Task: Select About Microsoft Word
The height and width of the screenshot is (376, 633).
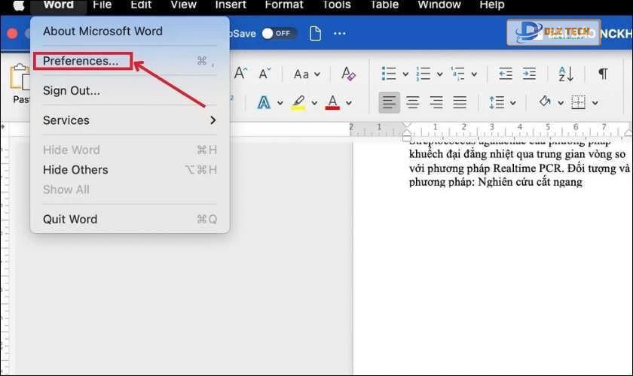Action: point(130,31)
